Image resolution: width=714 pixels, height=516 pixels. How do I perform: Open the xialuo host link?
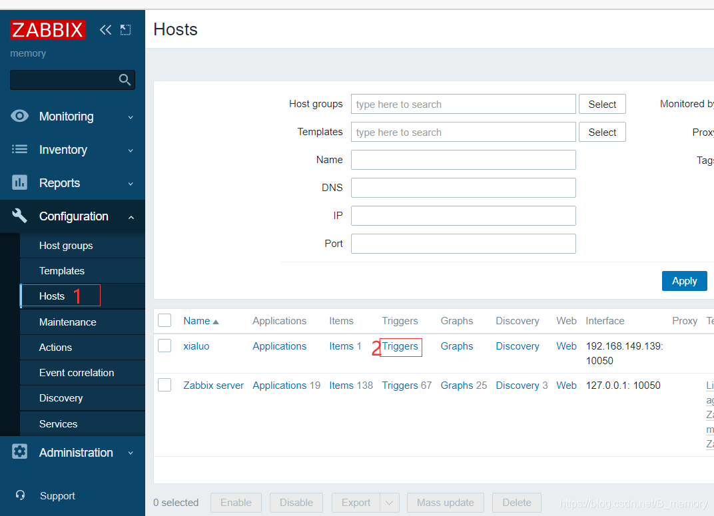pyautogui.click(x=196, y=346)
